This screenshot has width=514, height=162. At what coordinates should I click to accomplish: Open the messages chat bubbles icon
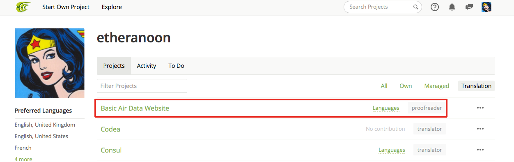pyautogui.click(x=469, y=7)
